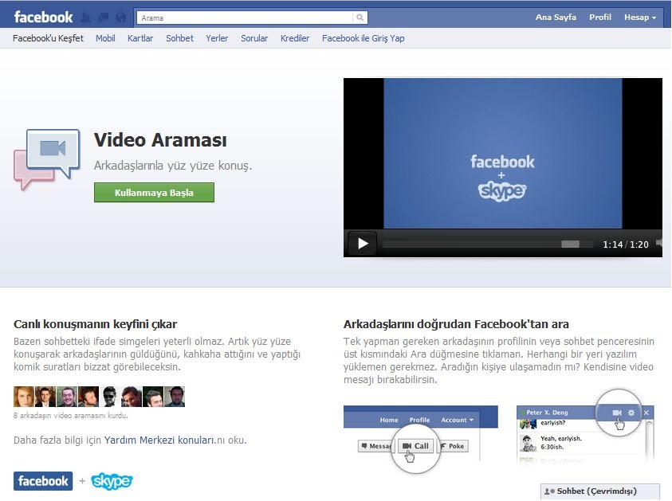Click the video call speech bubble icon
The image size is (672, 501).
[47, 159]
